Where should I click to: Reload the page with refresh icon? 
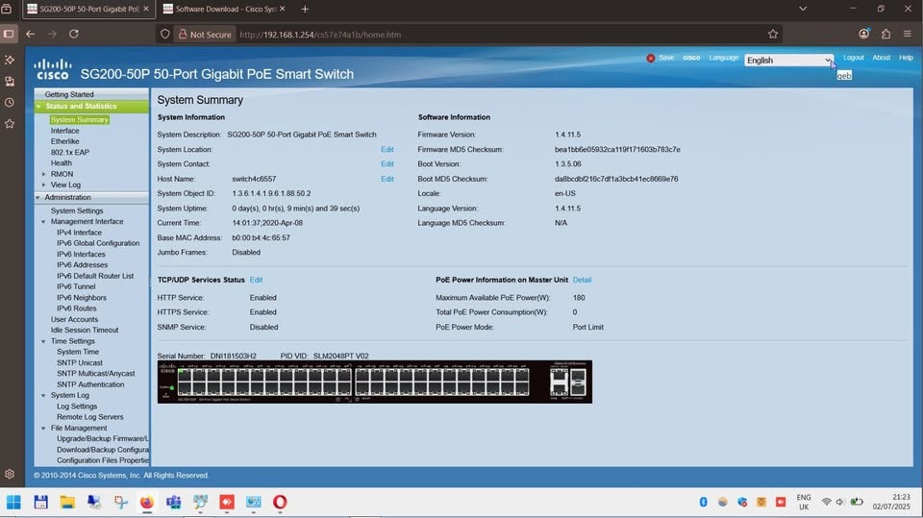click(74, 35)
